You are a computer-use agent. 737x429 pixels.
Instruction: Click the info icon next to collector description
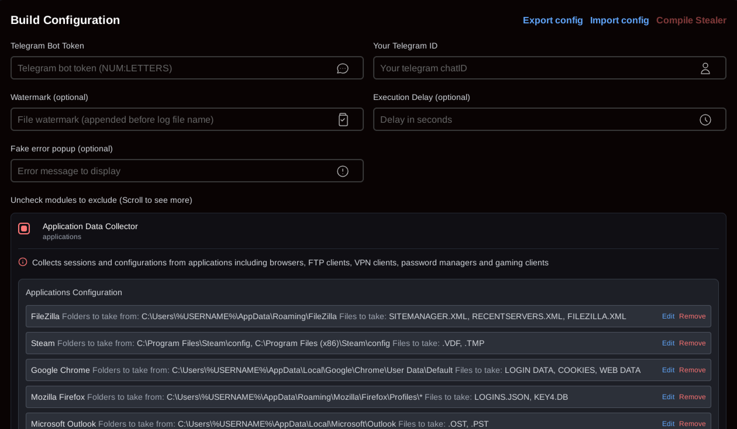(23, 262)
